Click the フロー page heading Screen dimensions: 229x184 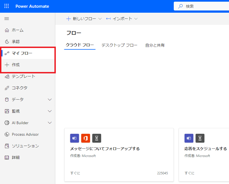pos(74,33)
